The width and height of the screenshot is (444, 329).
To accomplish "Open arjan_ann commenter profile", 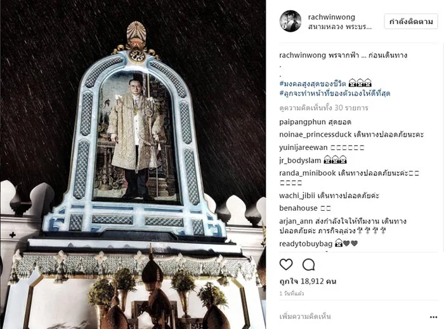I will pos(296,221).
